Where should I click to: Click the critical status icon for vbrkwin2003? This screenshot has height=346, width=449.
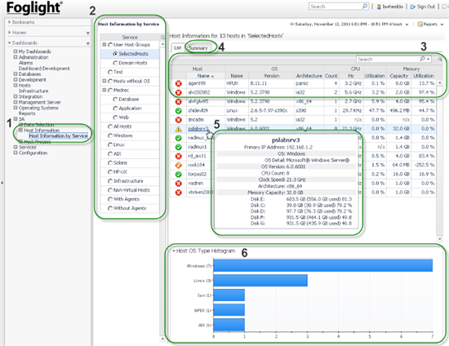pos(179,193)
